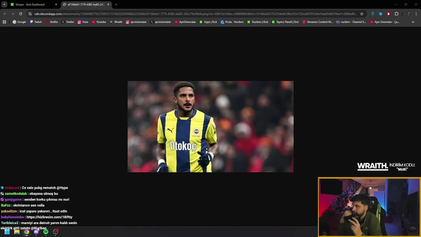This screenshot has height=237, width=421.
Task: Go back to the previous page
Action: [x=5, y=14]
